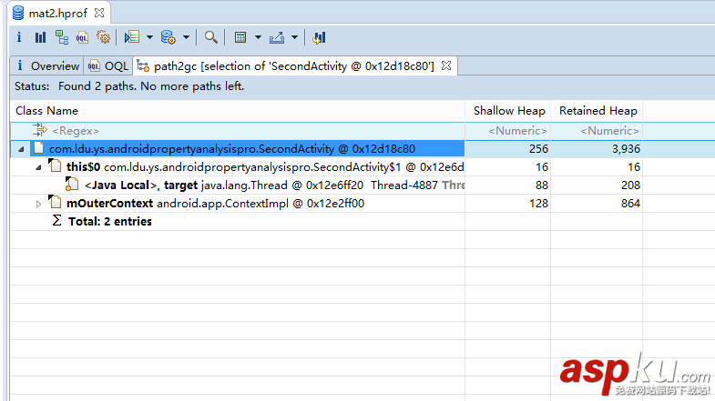Sort by the Retained Heap column header

pyautogui.click(x=597, y=111)
